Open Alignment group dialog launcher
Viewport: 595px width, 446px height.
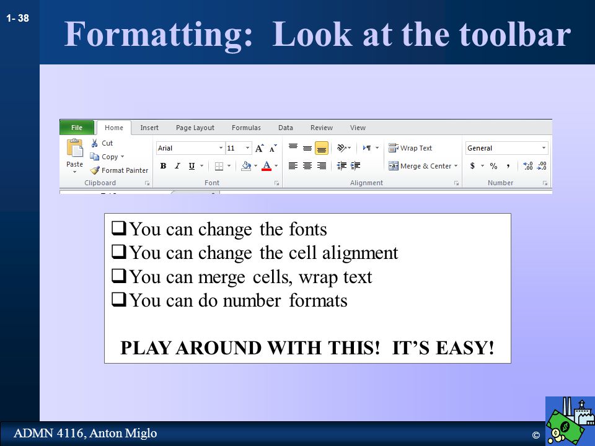coord(457,183)
